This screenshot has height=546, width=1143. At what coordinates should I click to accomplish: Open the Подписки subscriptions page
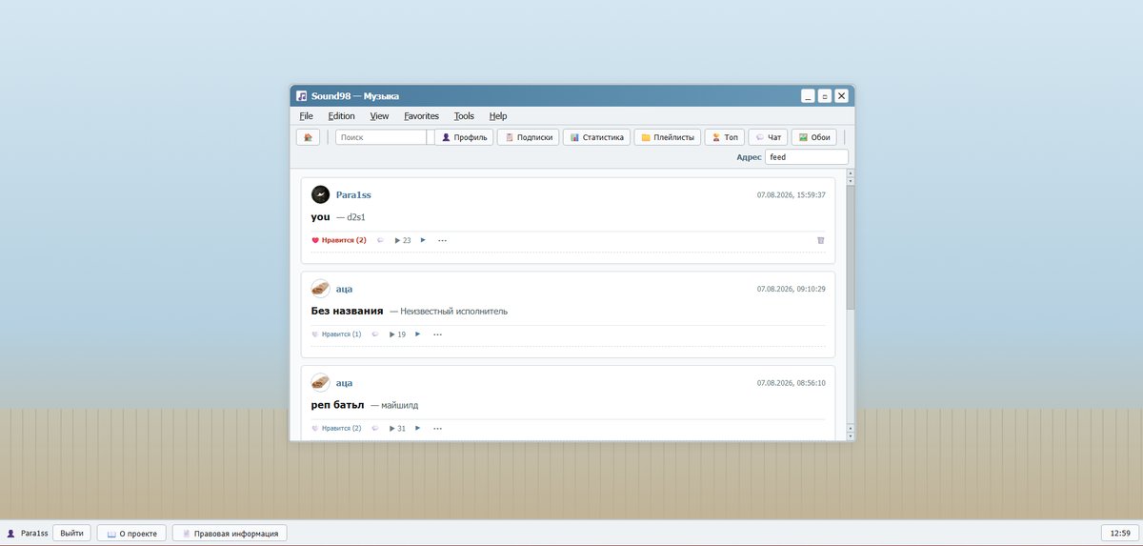pyautogui.click(x=529, y=137)
